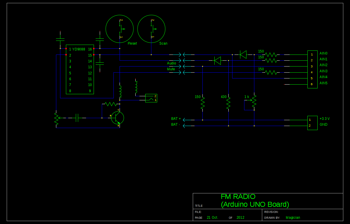Viewport: 350px width, 224px height.
Task: Click the TITLE field label
Action: (199, 206)
